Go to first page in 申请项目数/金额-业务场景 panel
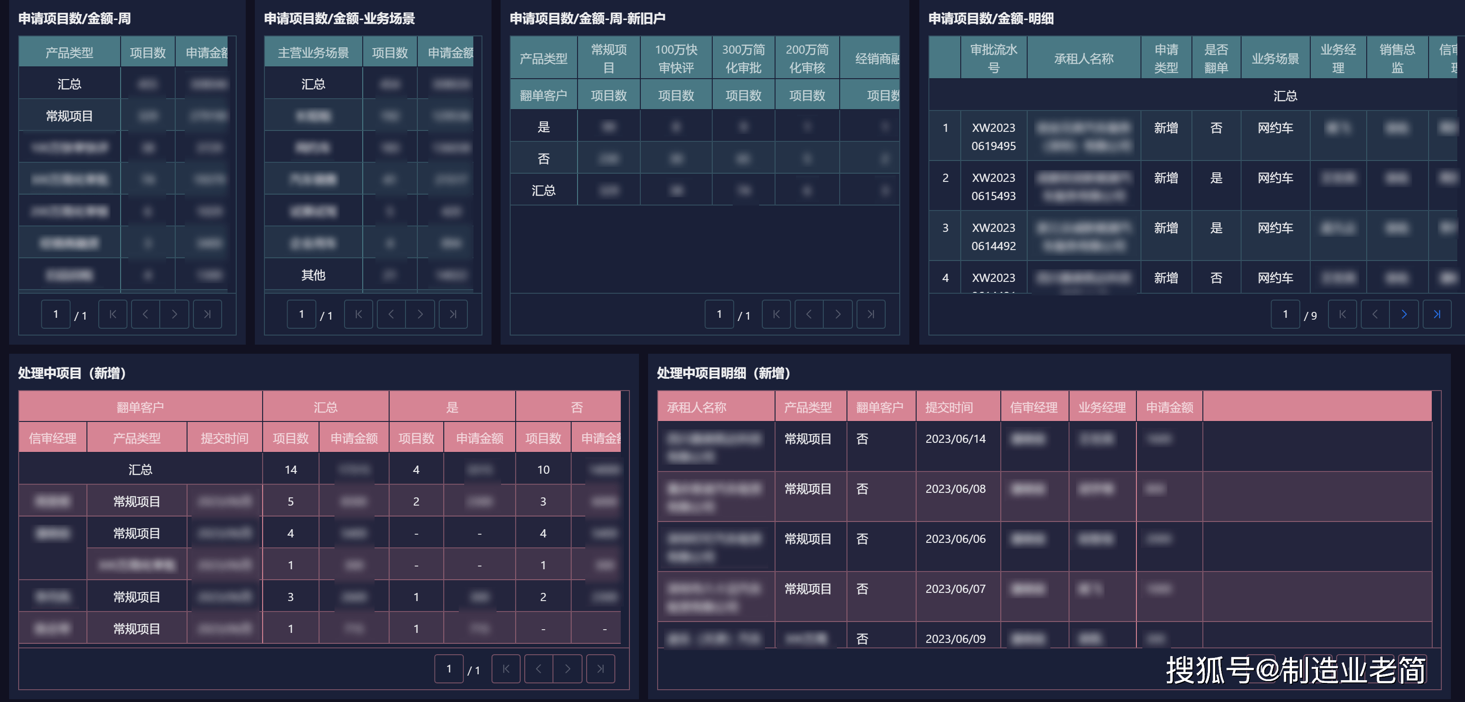The image size is (1465, 702). [358, 314]
